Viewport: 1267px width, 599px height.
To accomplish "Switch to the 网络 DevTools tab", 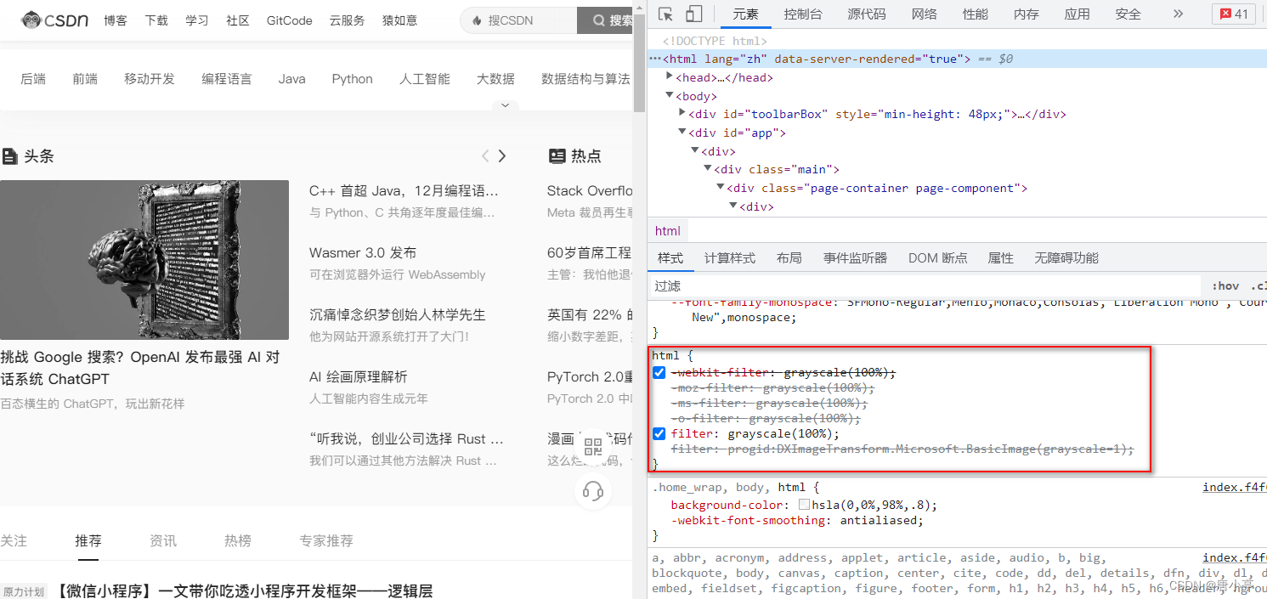I will point(924,14).
